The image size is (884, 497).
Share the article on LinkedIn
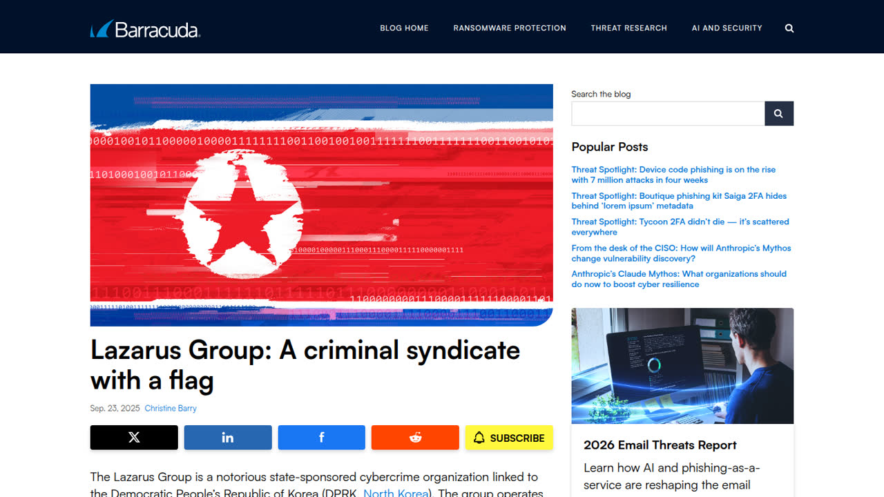[x=228, y=438]
